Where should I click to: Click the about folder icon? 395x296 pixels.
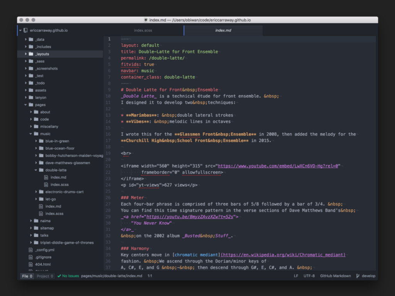[x=36, y=112]
